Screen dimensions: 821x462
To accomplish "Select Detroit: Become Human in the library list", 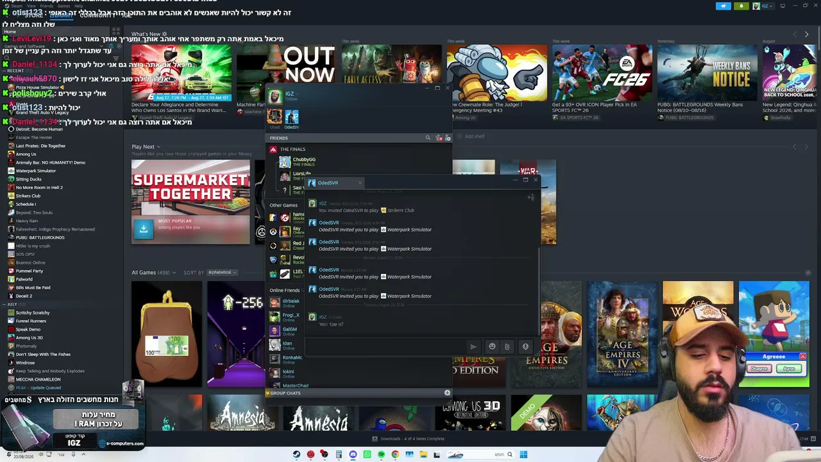I will tap(39, 130).
